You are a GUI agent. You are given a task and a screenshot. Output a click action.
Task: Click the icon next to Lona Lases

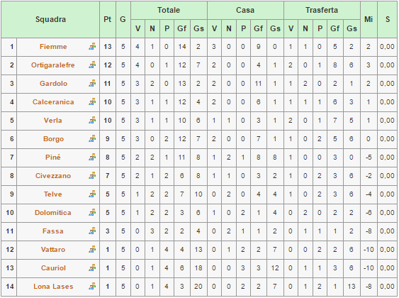point(92,286)
